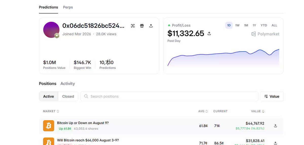This screenshot has height=145, width=304.
Task: Click the 71¢ current price cell
Action: tap(217, 126)
